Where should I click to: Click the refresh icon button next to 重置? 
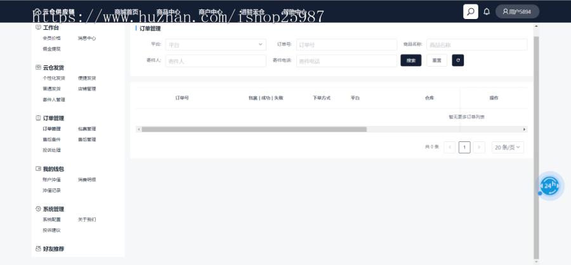(x=457, y=60)
